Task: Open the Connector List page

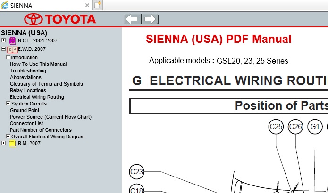Action: pyautogui.click(x=26, y=123)
